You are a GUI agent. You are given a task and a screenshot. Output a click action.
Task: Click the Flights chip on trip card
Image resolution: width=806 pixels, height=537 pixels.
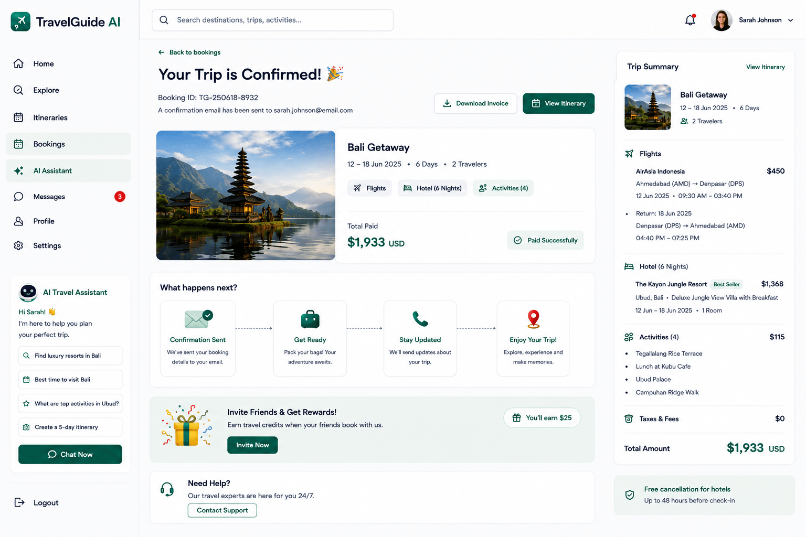369,188
